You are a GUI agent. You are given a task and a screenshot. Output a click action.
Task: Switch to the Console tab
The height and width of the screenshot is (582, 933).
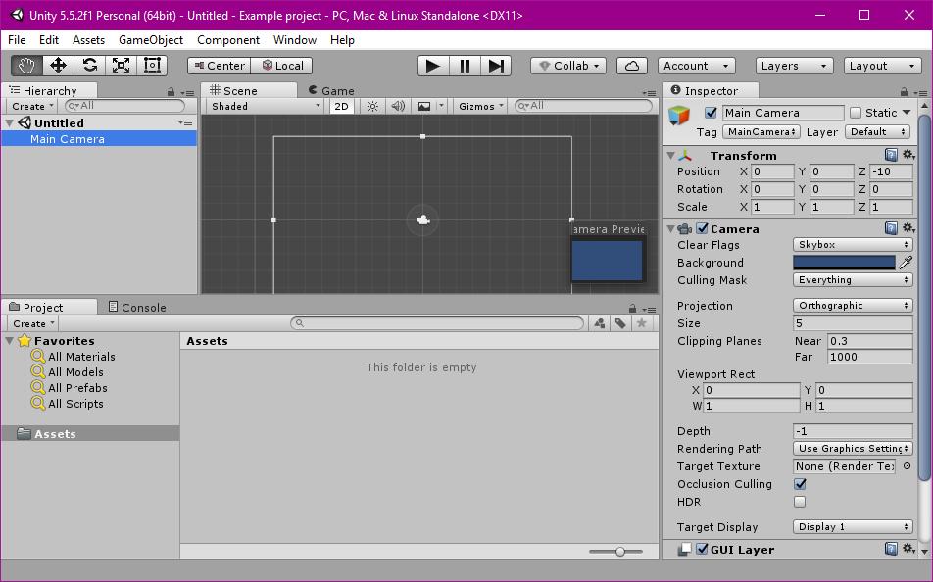137,307
